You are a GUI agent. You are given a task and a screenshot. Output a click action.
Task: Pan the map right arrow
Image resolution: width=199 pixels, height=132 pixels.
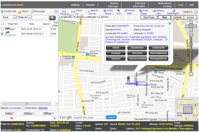click(x=195, y=26)
